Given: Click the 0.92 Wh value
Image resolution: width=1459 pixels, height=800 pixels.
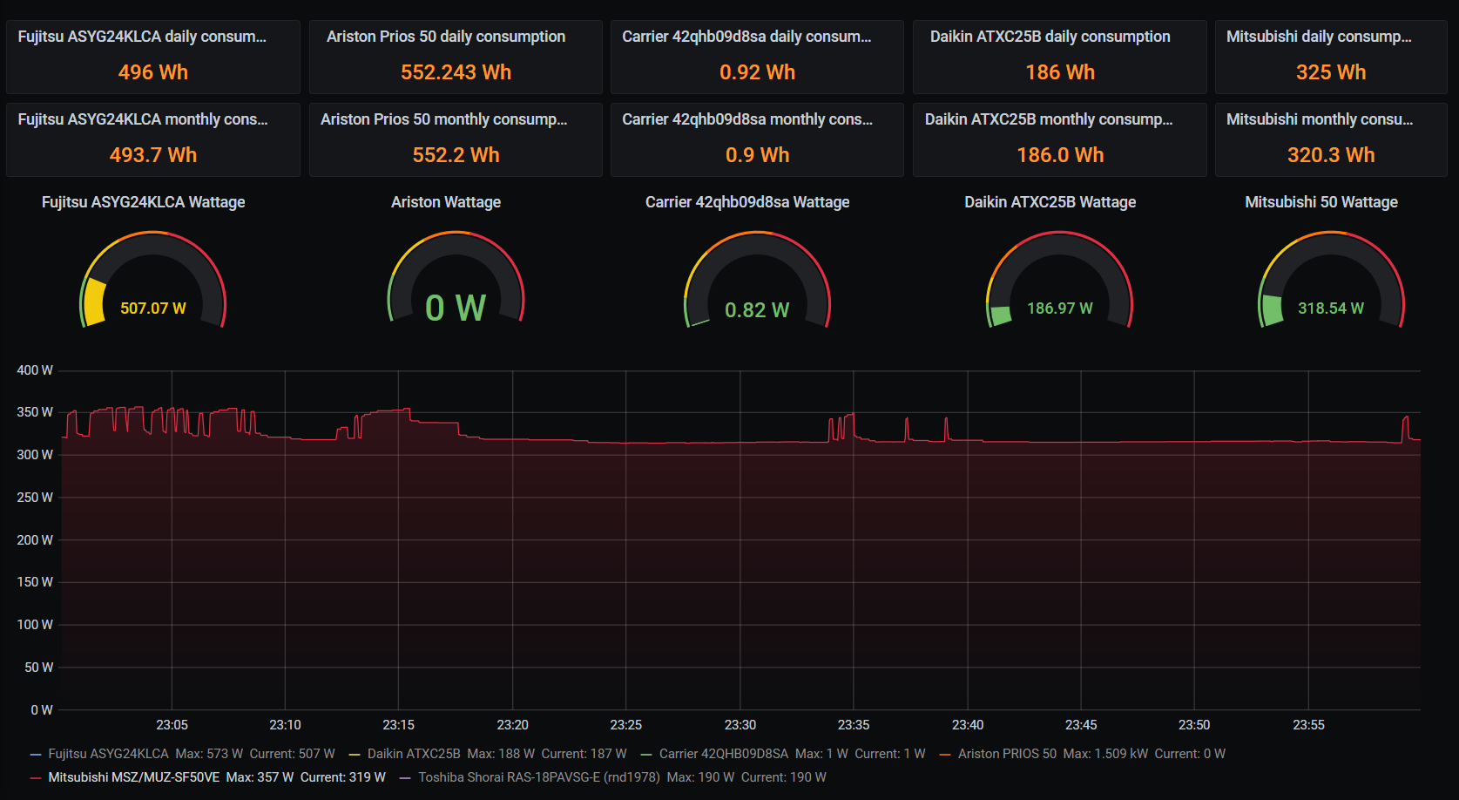Looking at the screenshot, I should coord(757,72).
